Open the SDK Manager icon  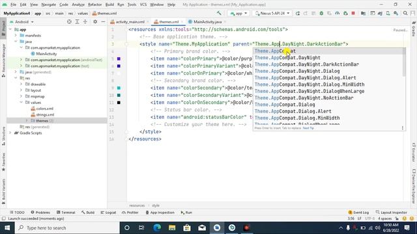pyautogui.click(x=396, y=13)
